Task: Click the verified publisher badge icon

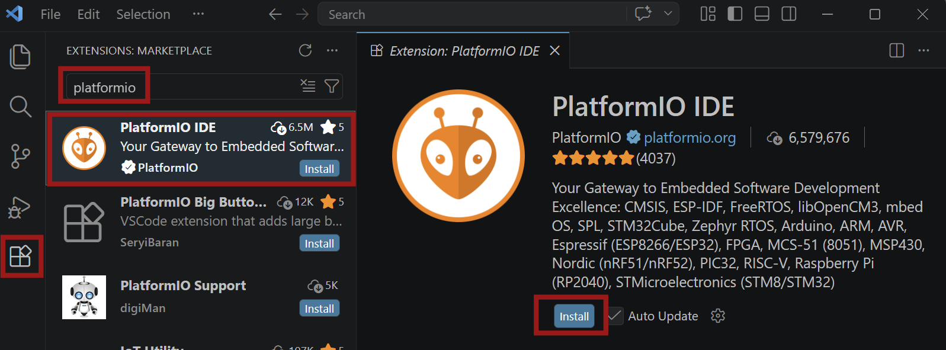Action: (633, 137)
